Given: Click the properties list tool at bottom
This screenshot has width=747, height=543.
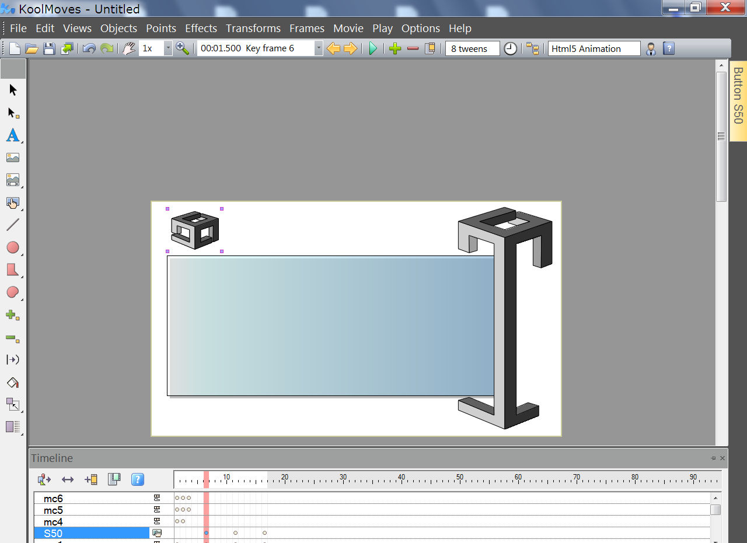Looking at the screenshot, I should tap(13, 427).
